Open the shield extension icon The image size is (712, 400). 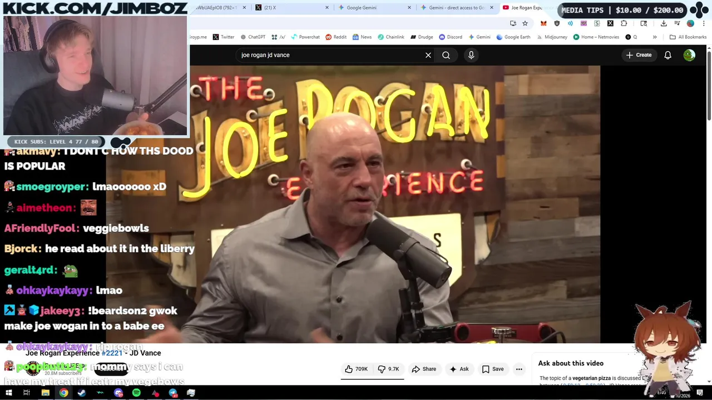tap(557, 23)
